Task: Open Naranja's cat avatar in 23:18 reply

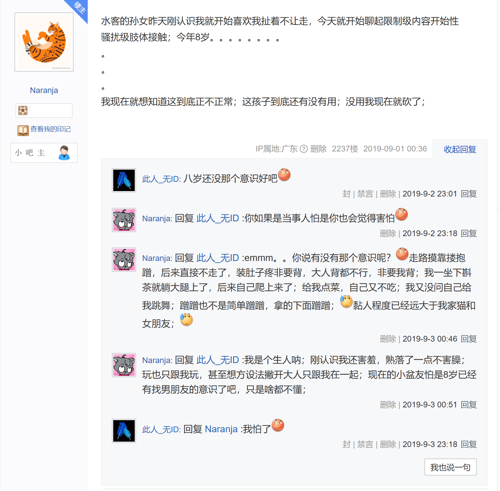Action: click(x=124, y=220)
